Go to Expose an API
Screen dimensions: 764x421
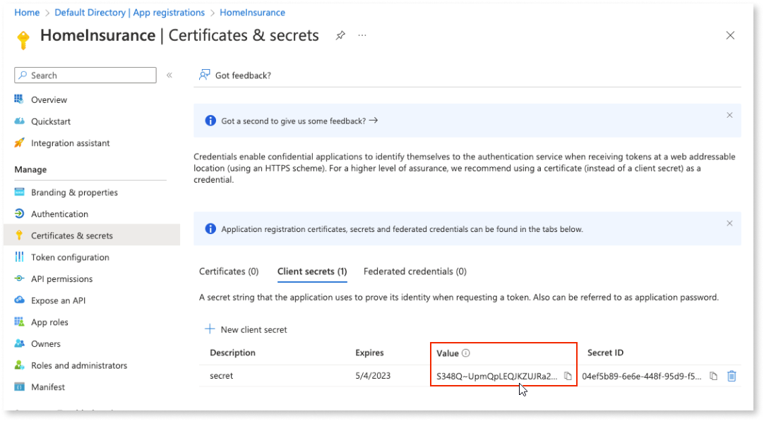pyautogui.click(x=58, y=301)
